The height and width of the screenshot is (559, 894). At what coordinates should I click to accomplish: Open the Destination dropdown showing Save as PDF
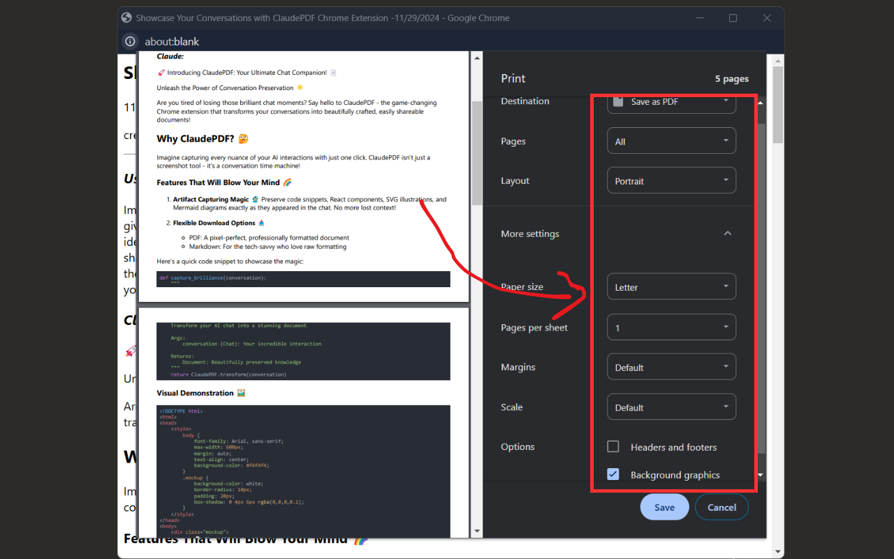tap(670, 102)
